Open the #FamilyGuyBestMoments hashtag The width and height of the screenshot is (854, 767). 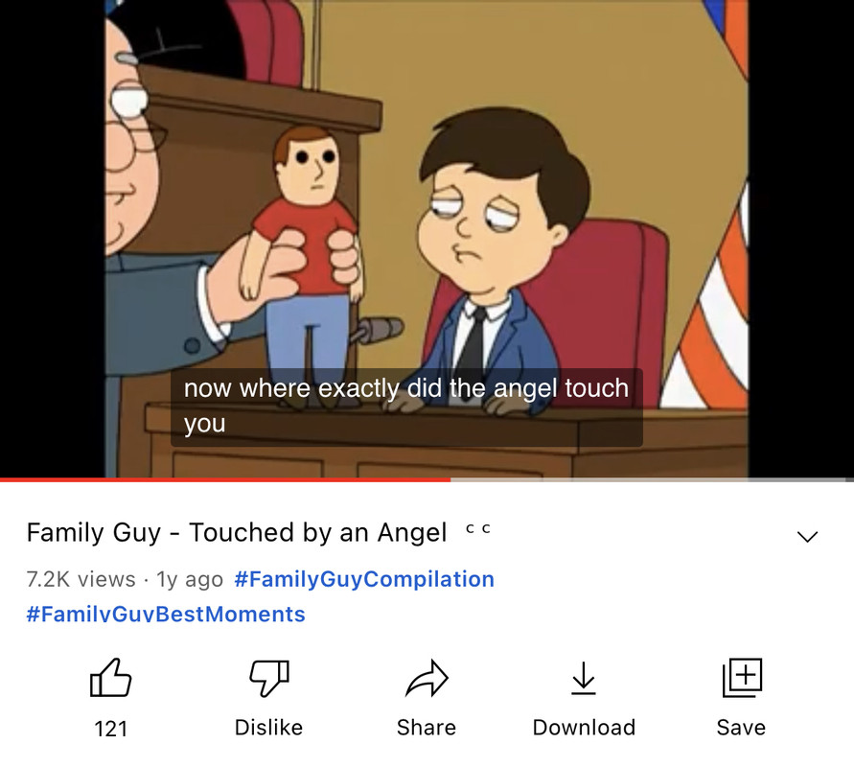click(166, 614)
